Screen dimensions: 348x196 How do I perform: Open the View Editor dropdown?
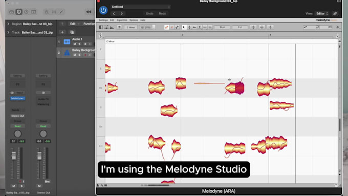tap(322, 13)
